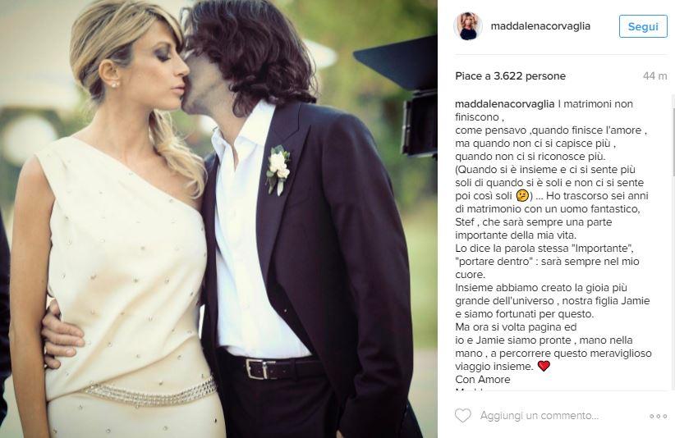Follow the account with Segui button
675x438 pixels.
tap(643, 26)
